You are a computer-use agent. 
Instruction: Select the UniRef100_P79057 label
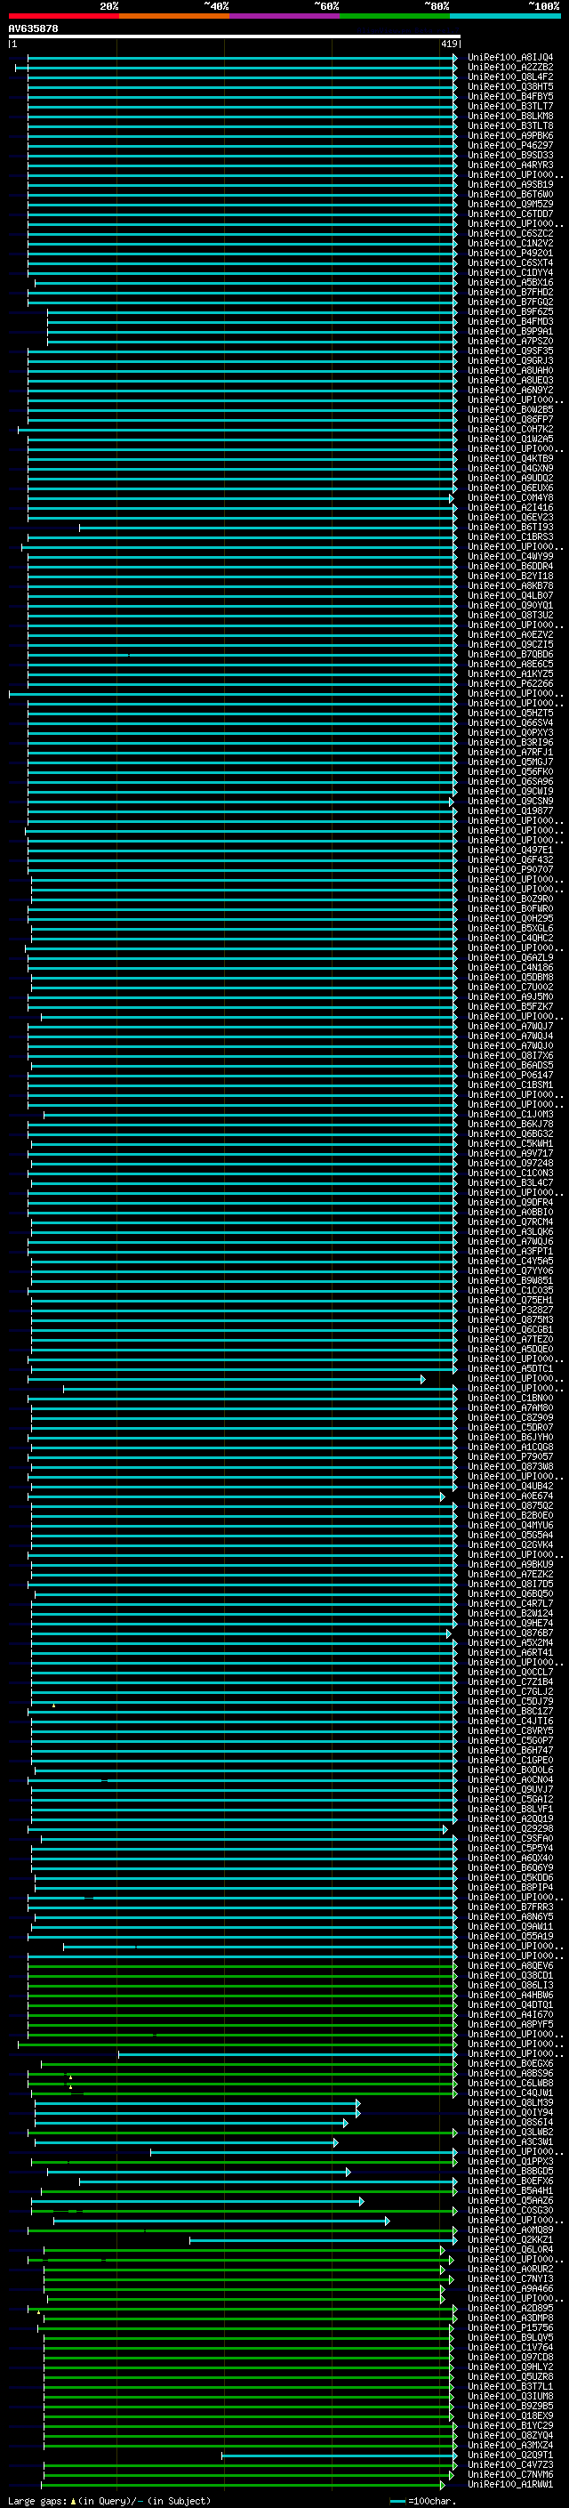pyautogui.click(x=510, y=1456)
